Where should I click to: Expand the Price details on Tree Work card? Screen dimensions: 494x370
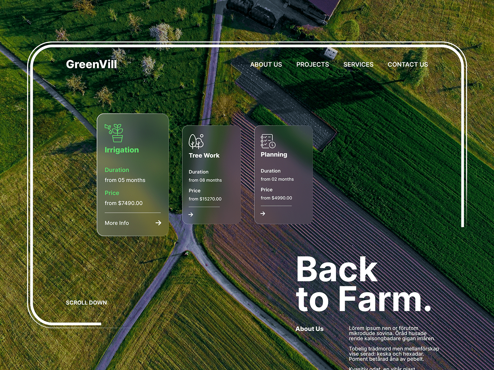click(194, 191)
